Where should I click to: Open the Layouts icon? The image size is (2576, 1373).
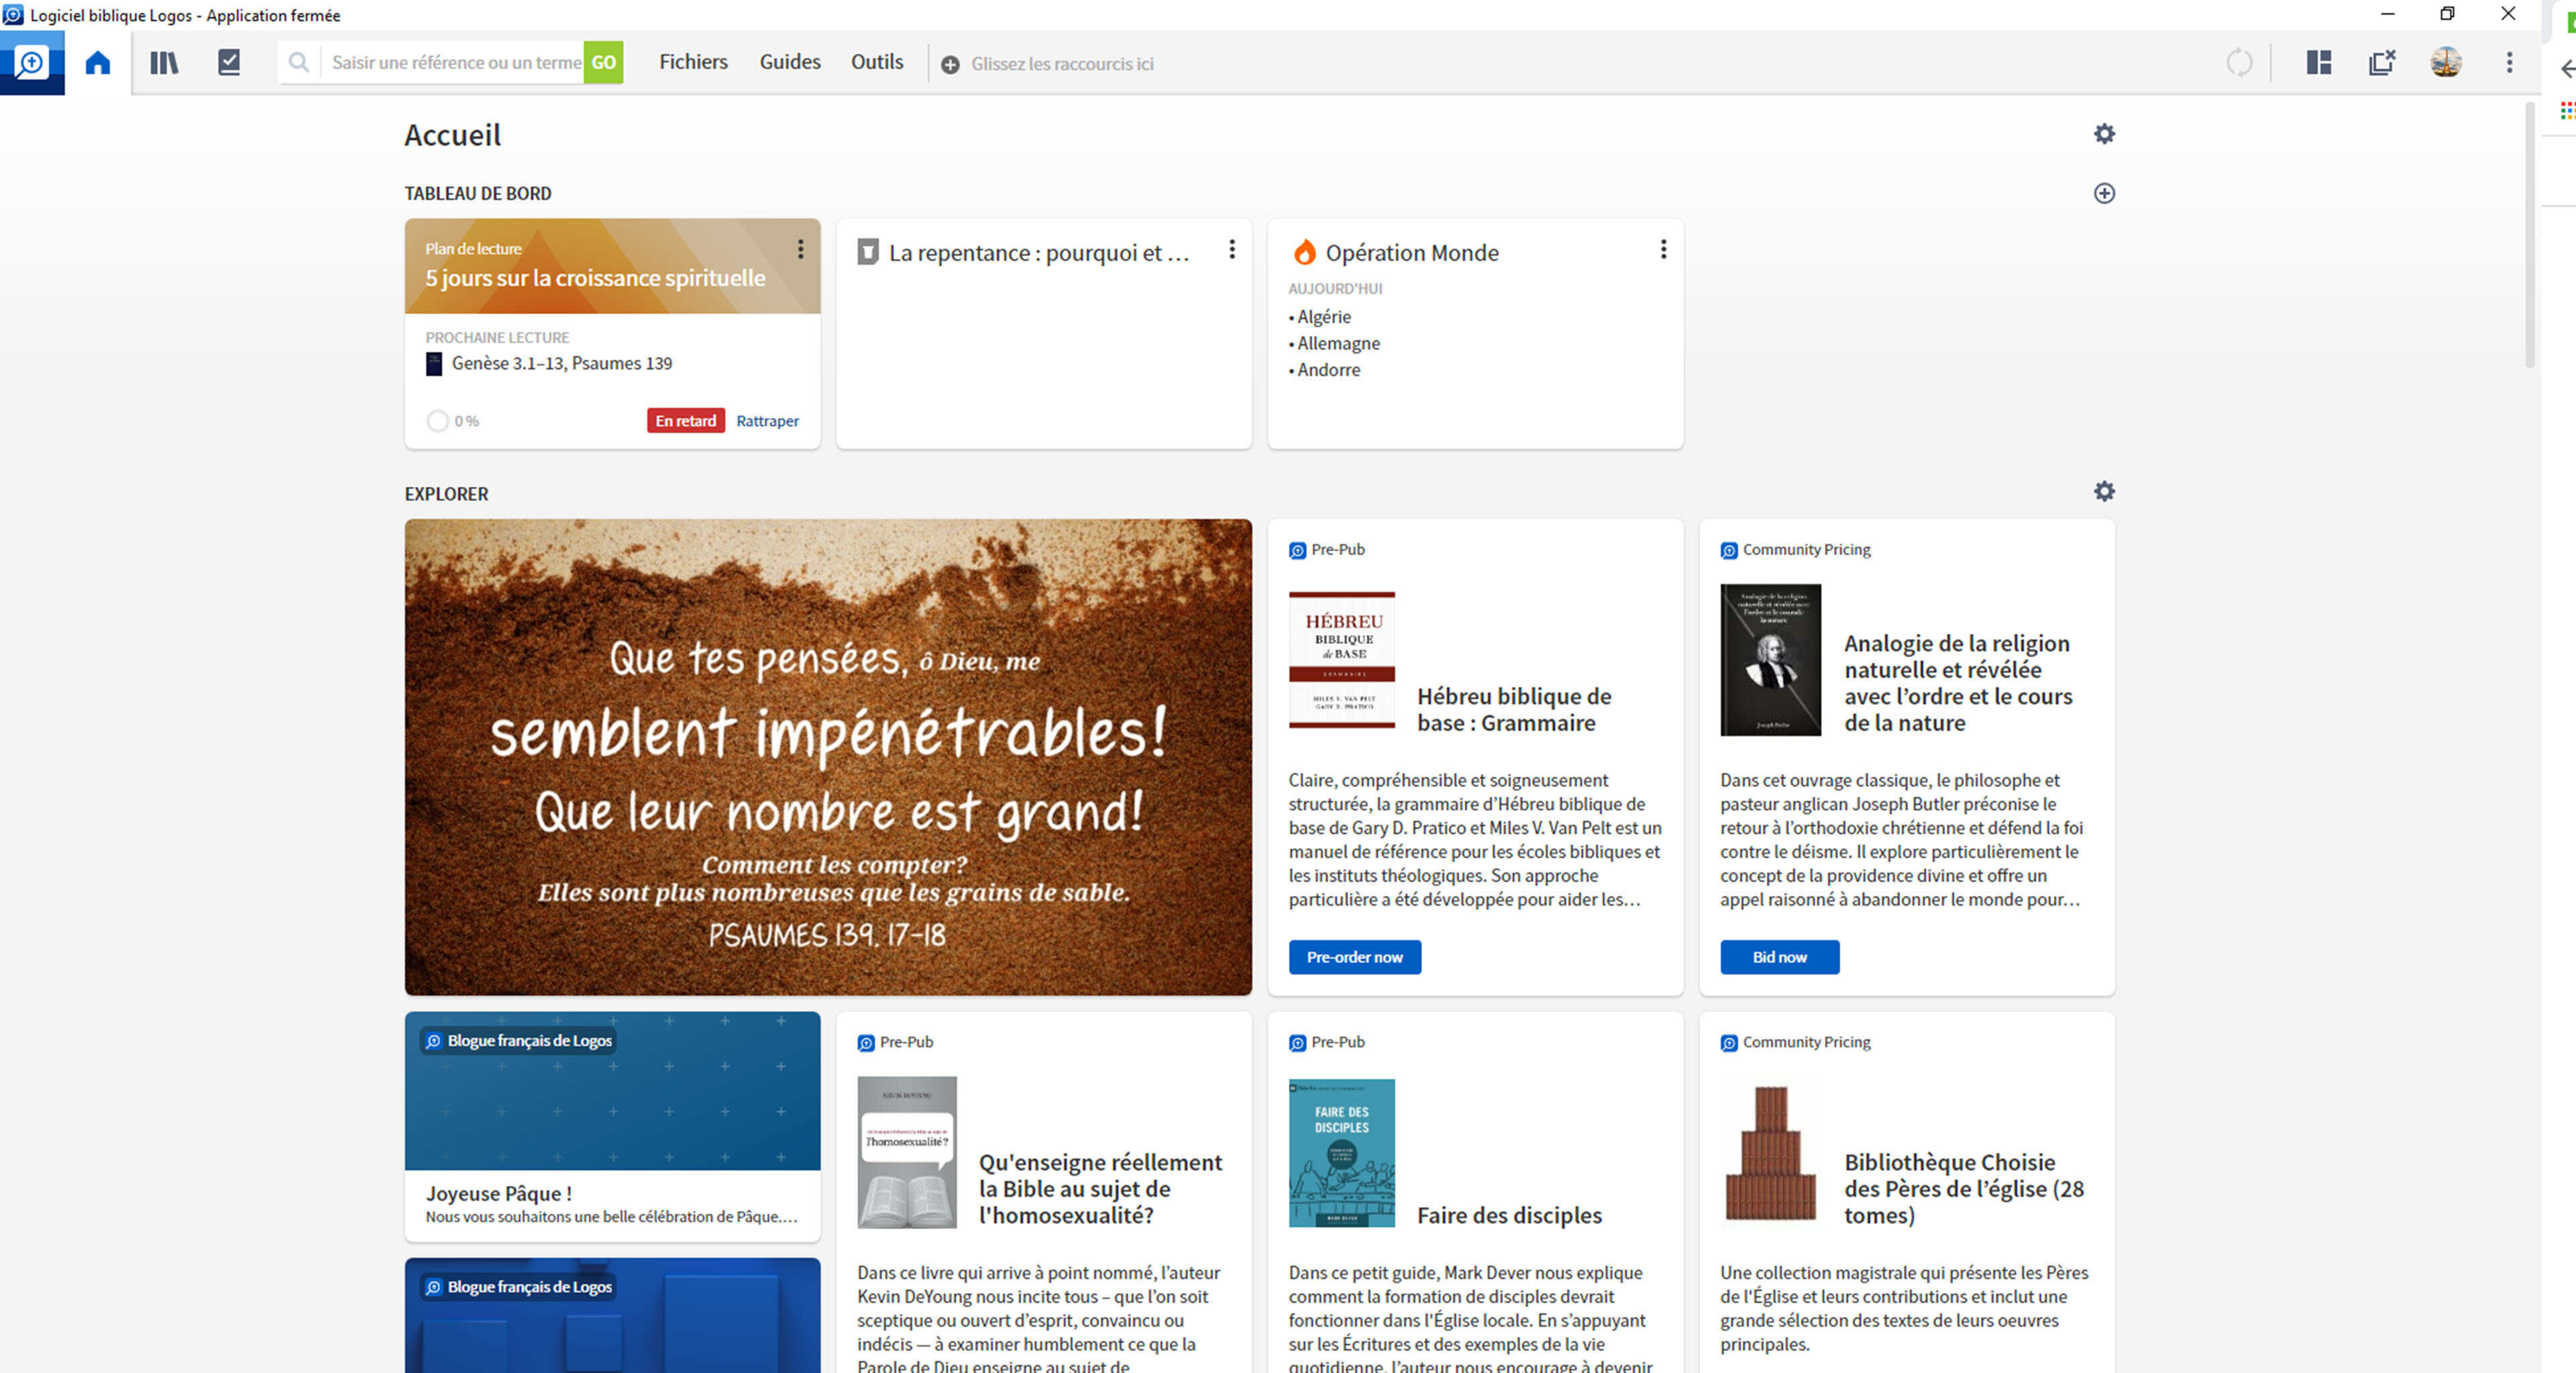tap(2319, 63)
